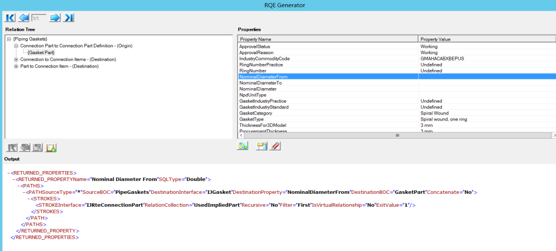Select the RingNumber property name
This screenshot has height=251, width=556.
click(253, 71)
